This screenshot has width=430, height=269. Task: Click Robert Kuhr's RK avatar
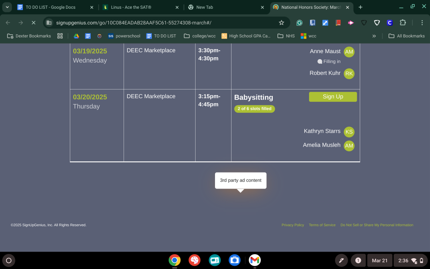coord(349,74)
